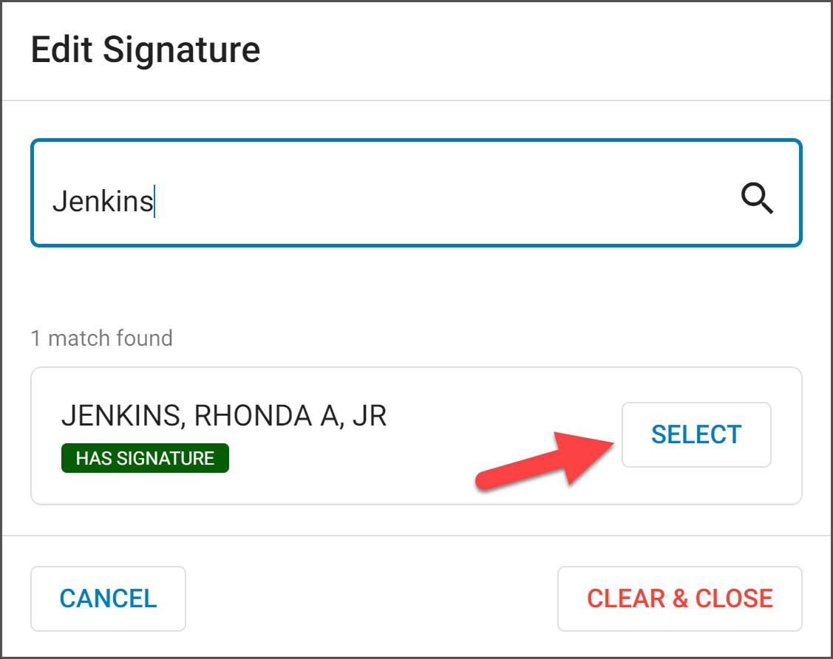Viewport: 833px width, 659px height.
Task: Run the search using the magnifier icon
Action: (757, 198)
